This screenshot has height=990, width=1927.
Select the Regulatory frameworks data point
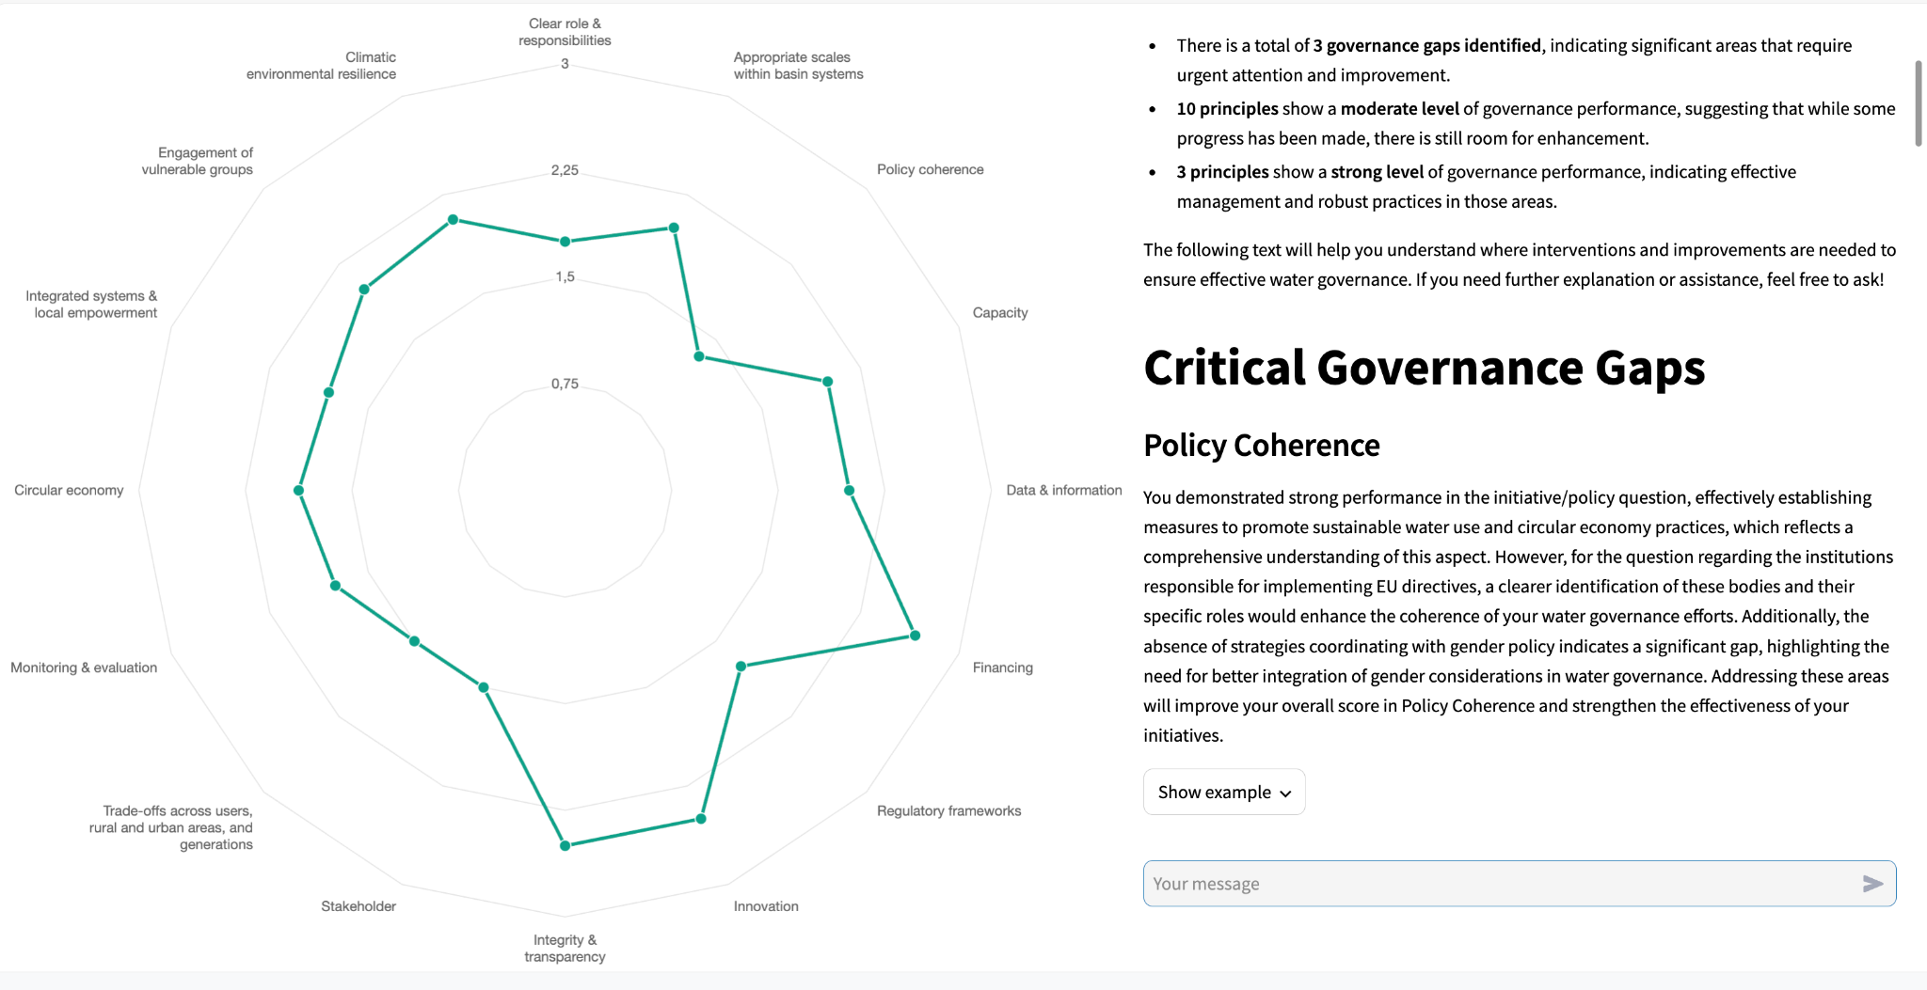pos(741,666)
